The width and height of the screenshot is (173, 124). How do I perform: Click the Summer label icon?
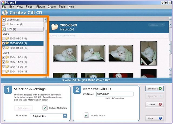tap(7, 24)
